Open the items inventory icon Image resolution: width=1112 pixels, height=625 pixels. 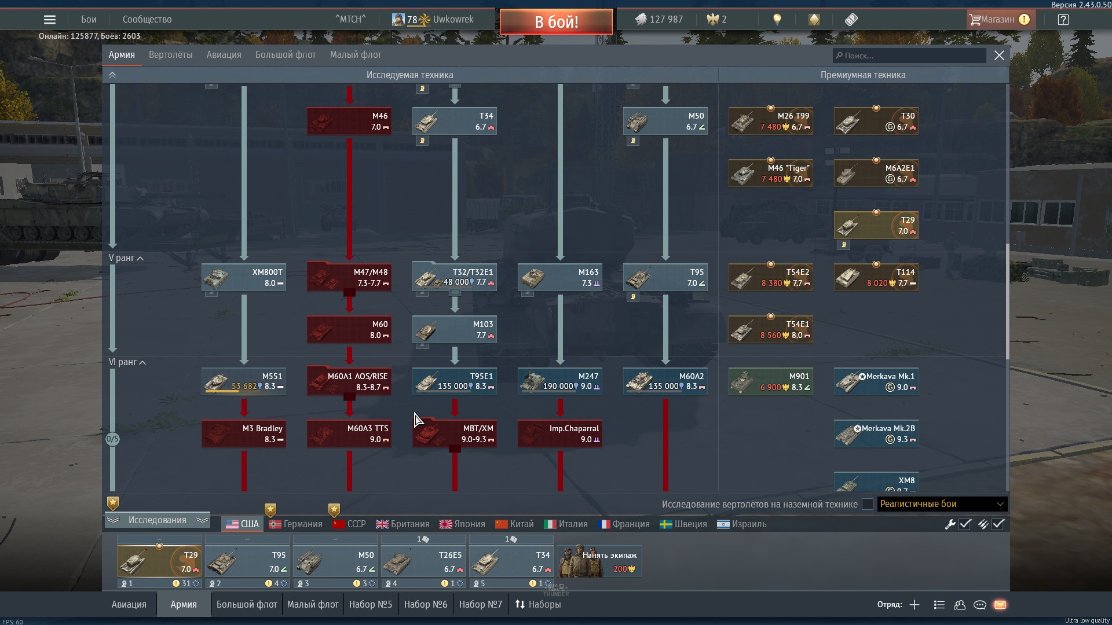(x=851, y=20)
